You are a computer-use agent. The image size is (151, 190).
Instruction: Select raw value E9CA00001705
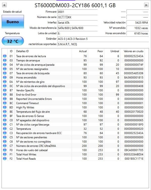134,150
